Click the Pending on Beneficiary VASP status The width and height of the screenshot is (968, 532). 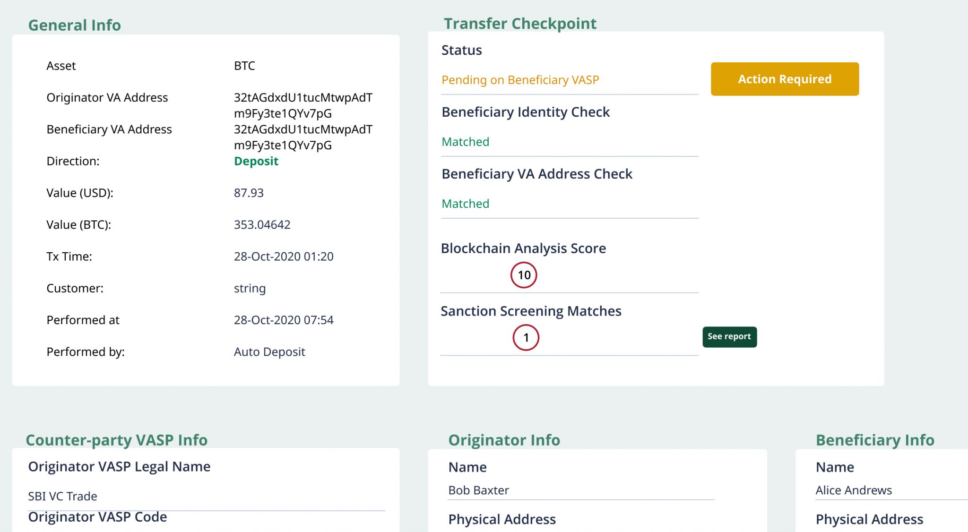520,80
